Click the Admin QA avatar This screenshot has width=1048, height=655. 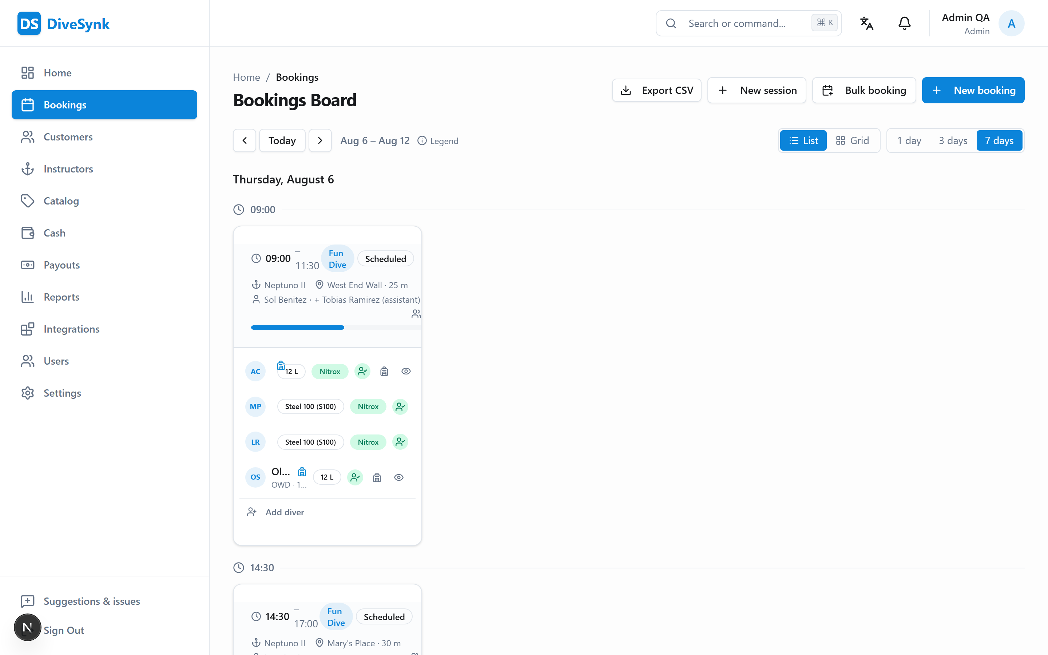click(1011, 23)
